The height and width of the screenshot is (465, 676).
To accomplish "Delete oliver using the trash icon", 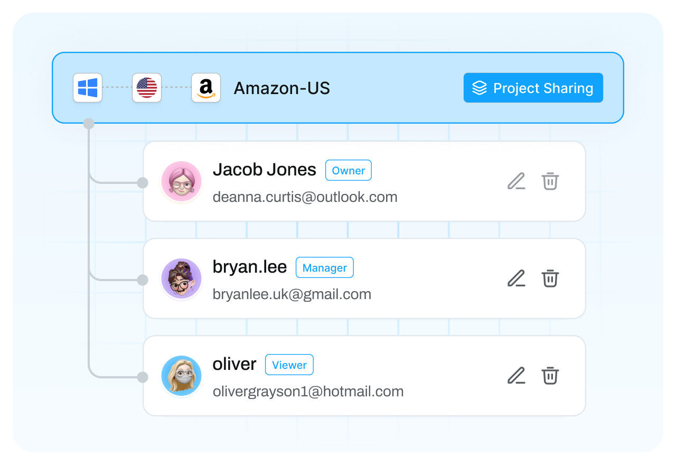I will click(550, 376).
